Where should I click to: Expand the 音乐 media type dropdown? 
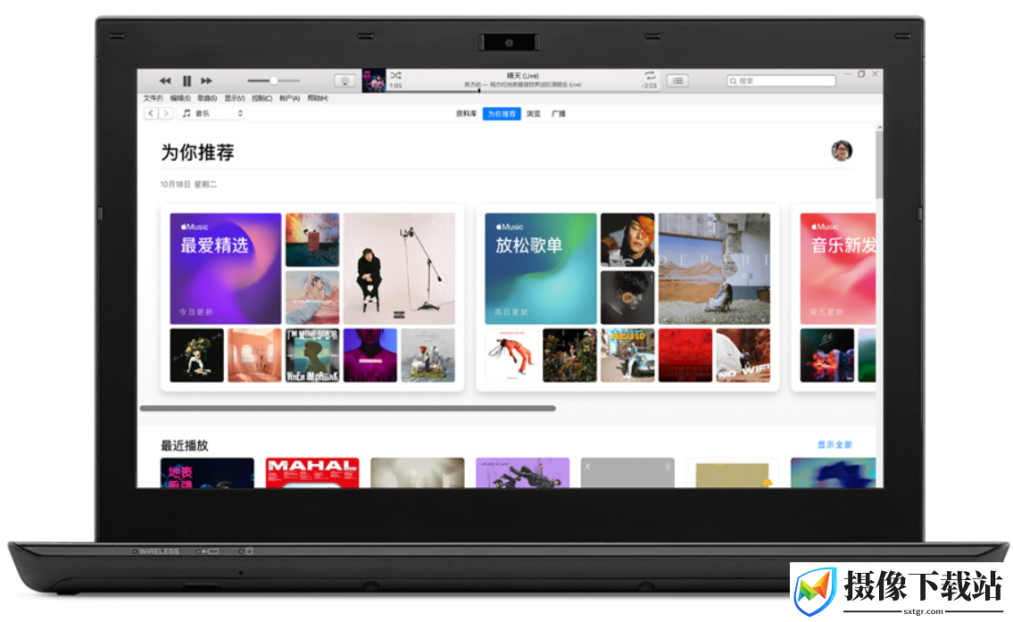coord(212,113)
